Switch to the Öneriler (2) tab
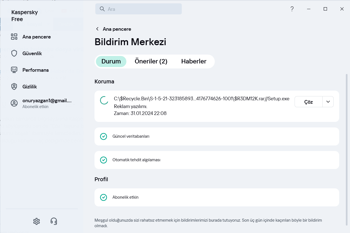This screenshot has width=350, height=233. pos(151,62)
